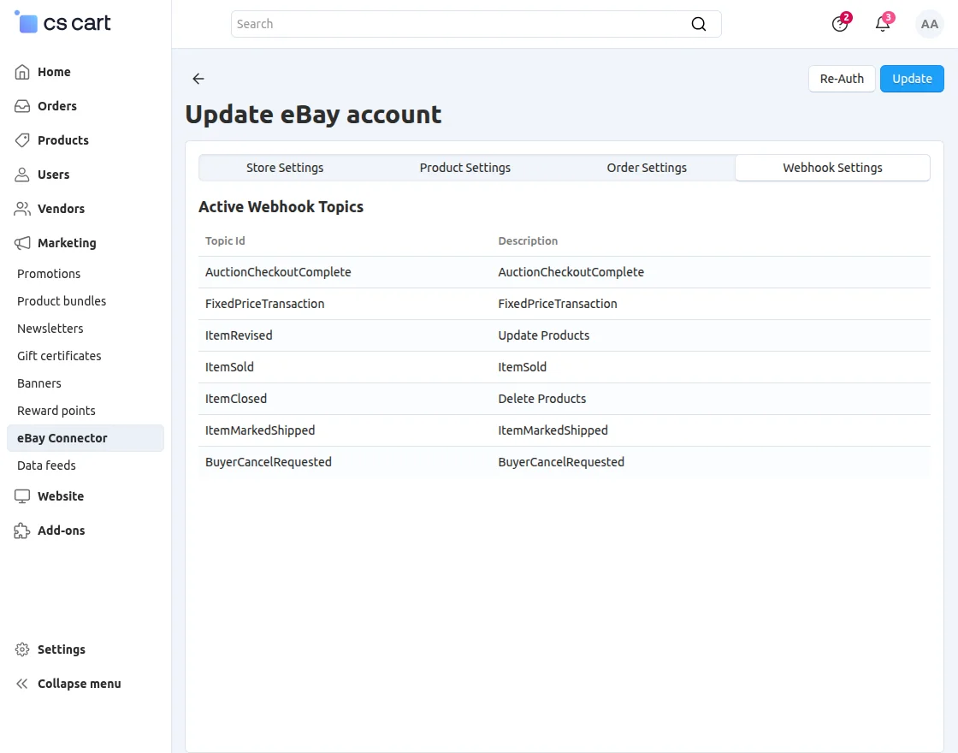Select the ItemMarkedShipped topic id cell
The image size is (958, 753).
260,431
